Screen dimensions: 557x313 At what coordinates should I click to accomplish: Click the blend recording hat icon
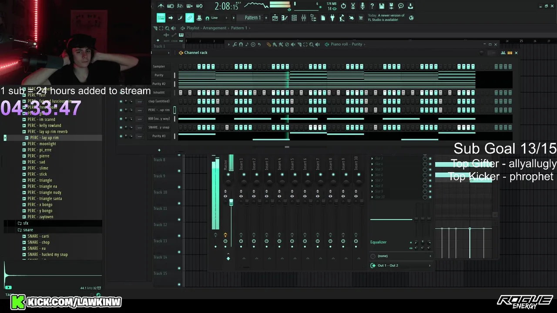pyautogui.click(x=199, y=18)
